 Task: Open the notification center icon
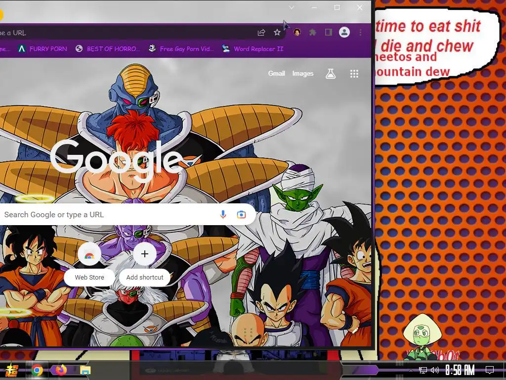(490, 370)
